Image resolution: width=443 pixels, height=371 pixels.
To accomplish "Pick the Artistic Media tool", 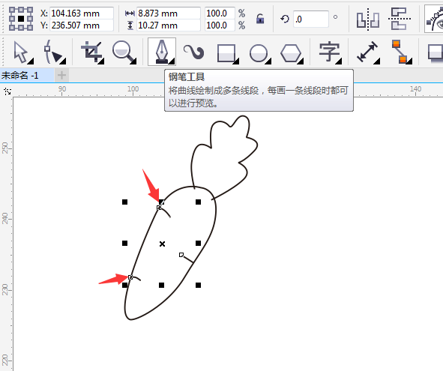I will (194, 52).
